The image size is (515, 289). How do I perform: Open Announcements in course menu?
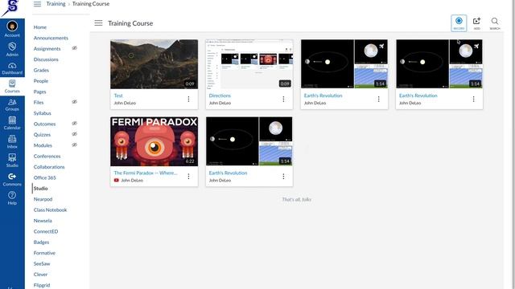51,38
